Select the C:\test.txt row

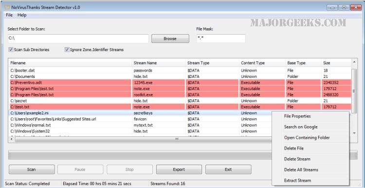point(180,107)
